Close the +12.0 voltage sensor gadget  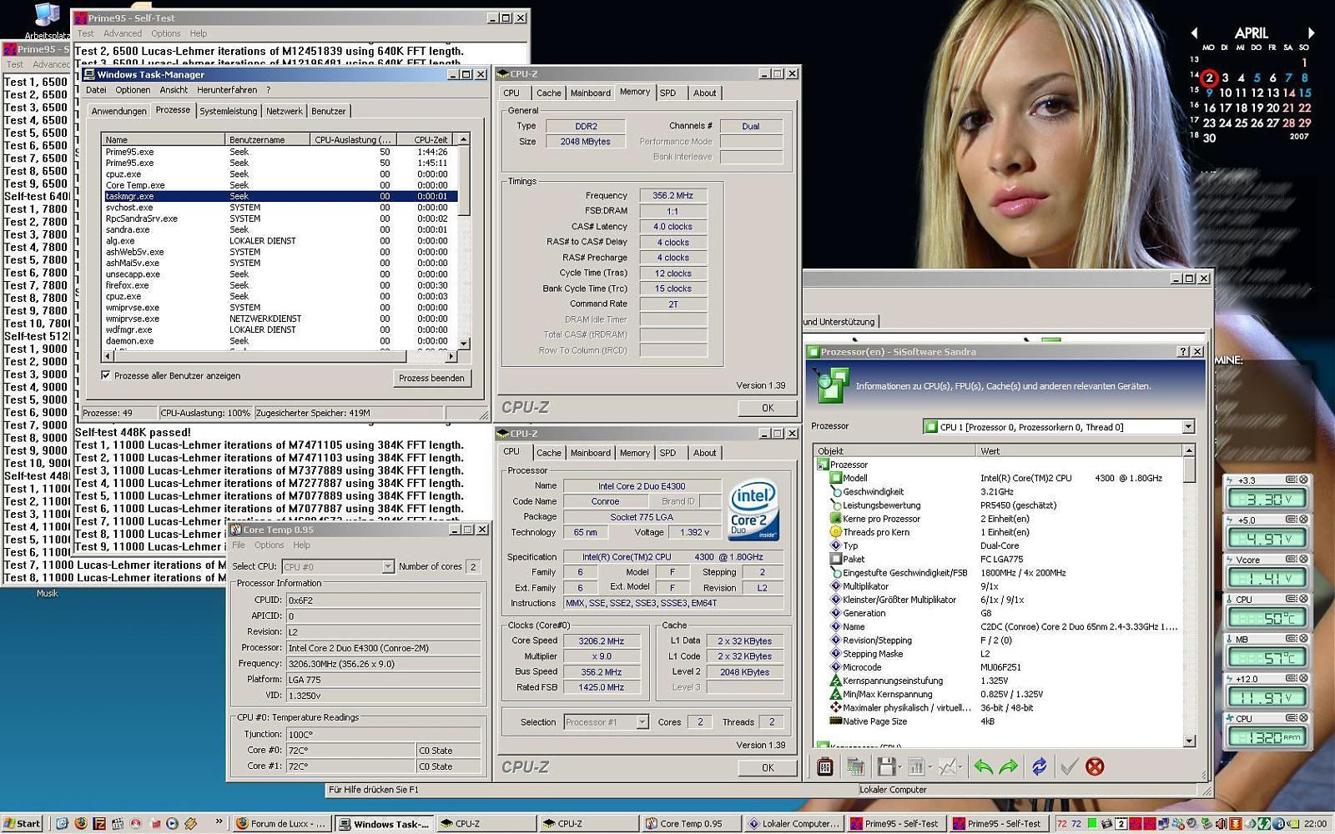coord(1303,678)
